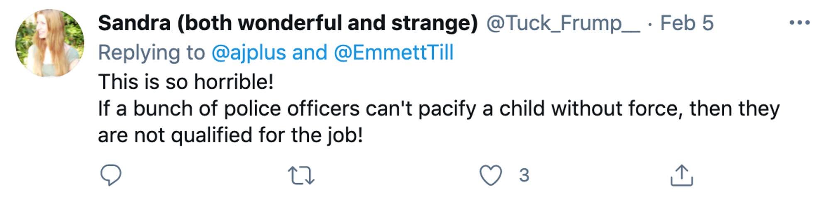Click "and" between the two blue mentions
The width and height of the screenshot is (830, 199).
310,53
